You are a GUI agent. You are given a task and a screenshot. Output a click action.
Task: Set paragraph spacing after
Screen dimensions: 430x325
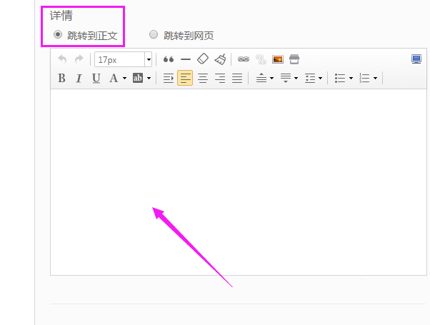[x=286, y=79]
